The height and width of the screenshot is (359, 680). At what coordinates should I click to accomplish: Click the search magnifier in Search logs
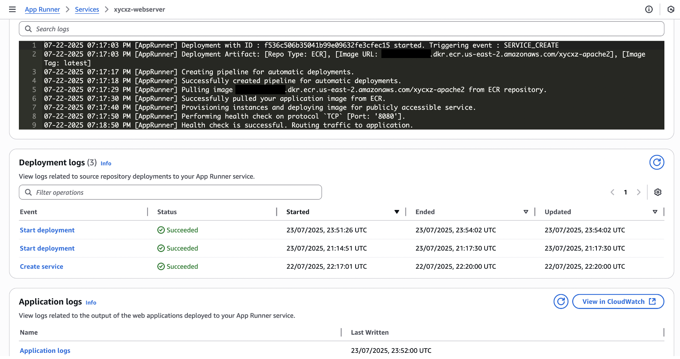pos(28,28)
